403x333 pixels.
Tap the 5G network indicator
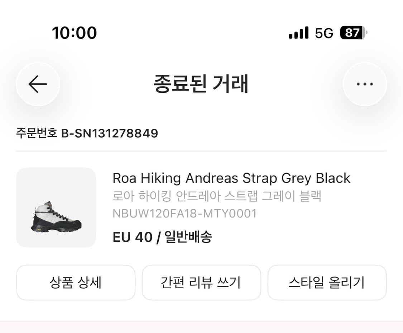coord(325,33)
